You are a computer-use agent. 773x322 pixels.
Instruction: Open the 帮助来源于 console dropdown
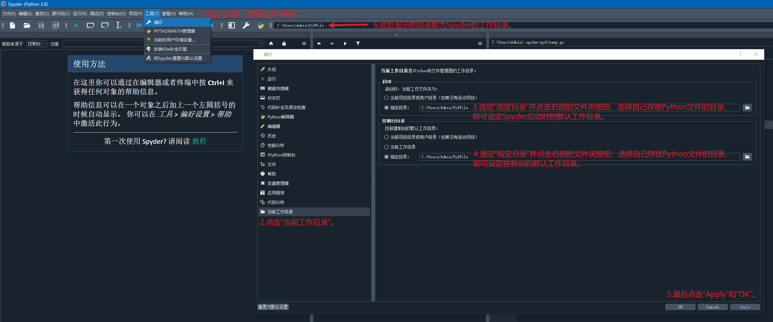tap(37, 43)
